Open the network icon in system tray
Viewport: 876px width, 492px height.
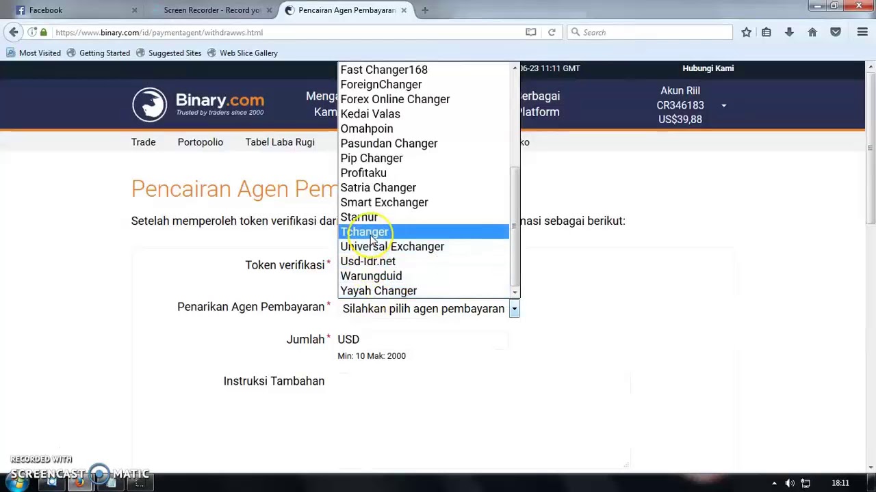click(x=806, y=483)
